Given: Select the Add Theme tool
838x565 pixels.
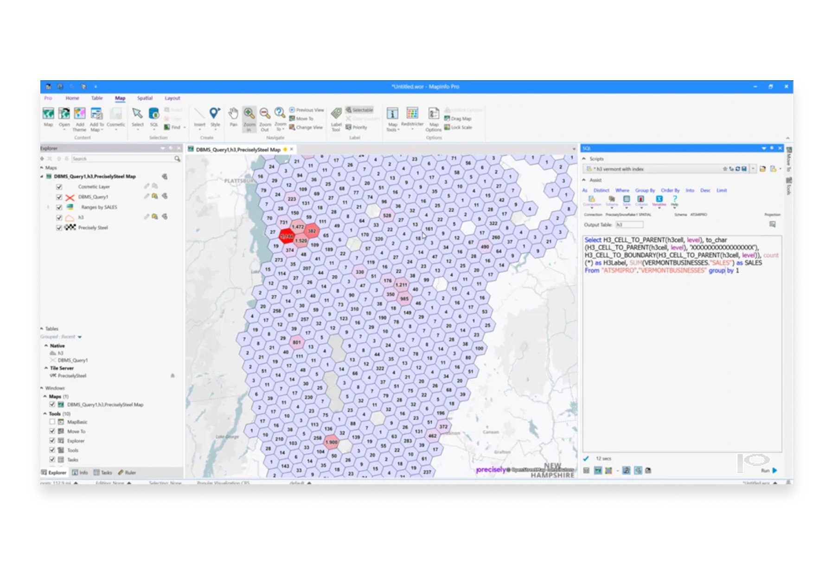Looking at the screenshot, I should (x=80, y=115).
